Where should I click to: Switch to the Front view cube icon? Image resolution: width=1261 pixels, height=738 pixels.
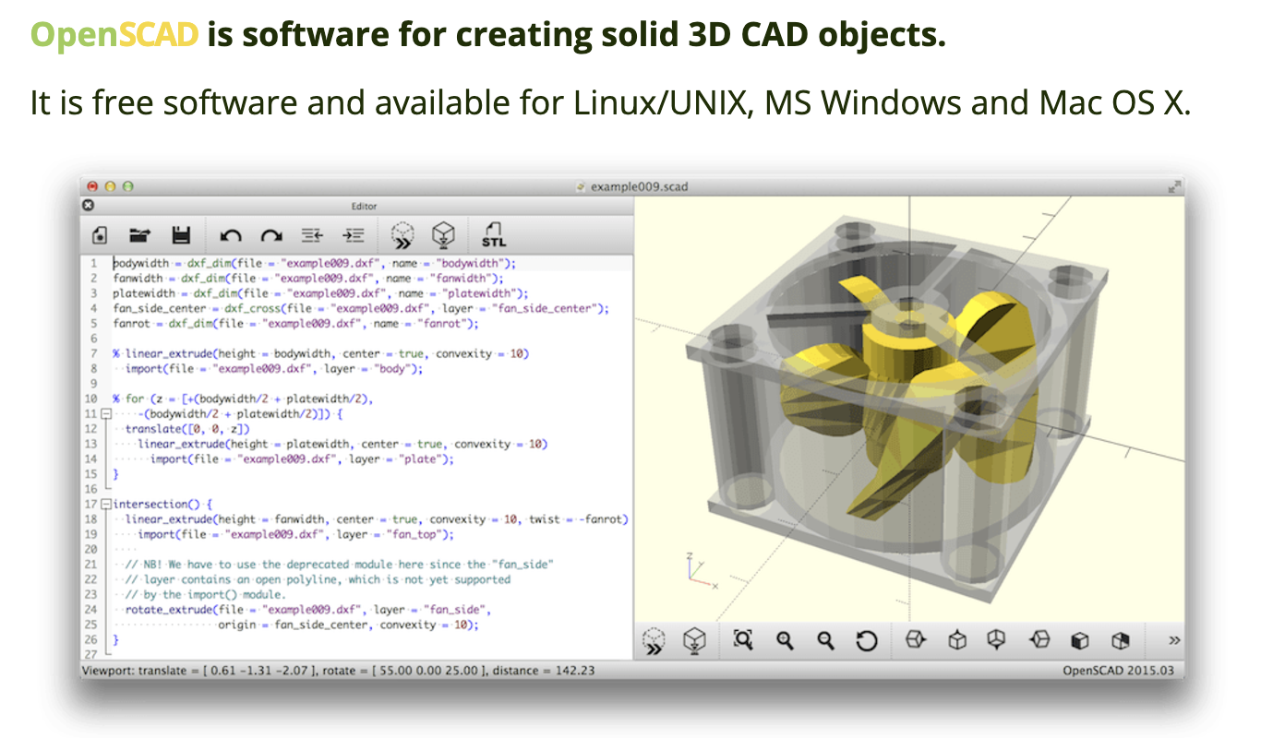click(x=1079, y=640)
